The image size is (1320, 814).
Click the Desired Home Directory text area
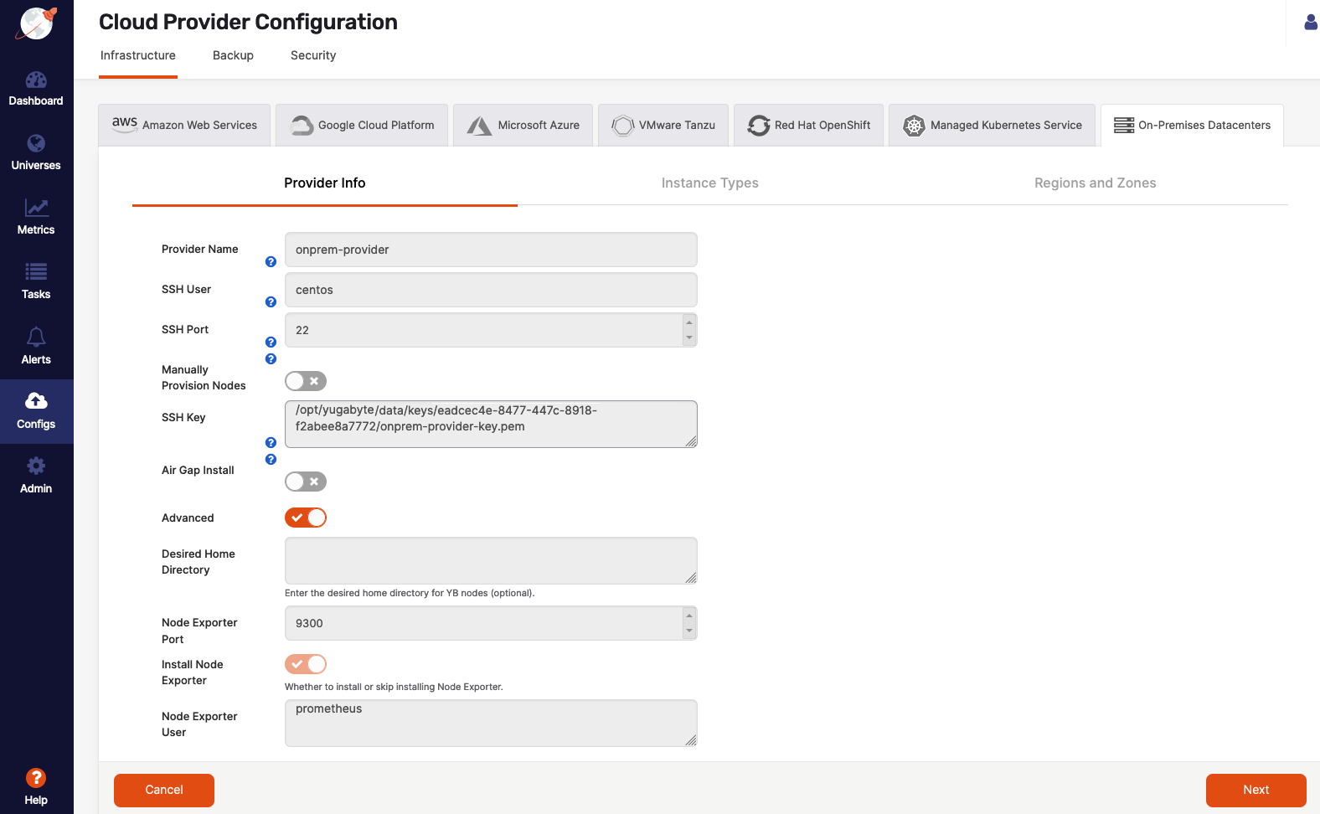point(491,560)
